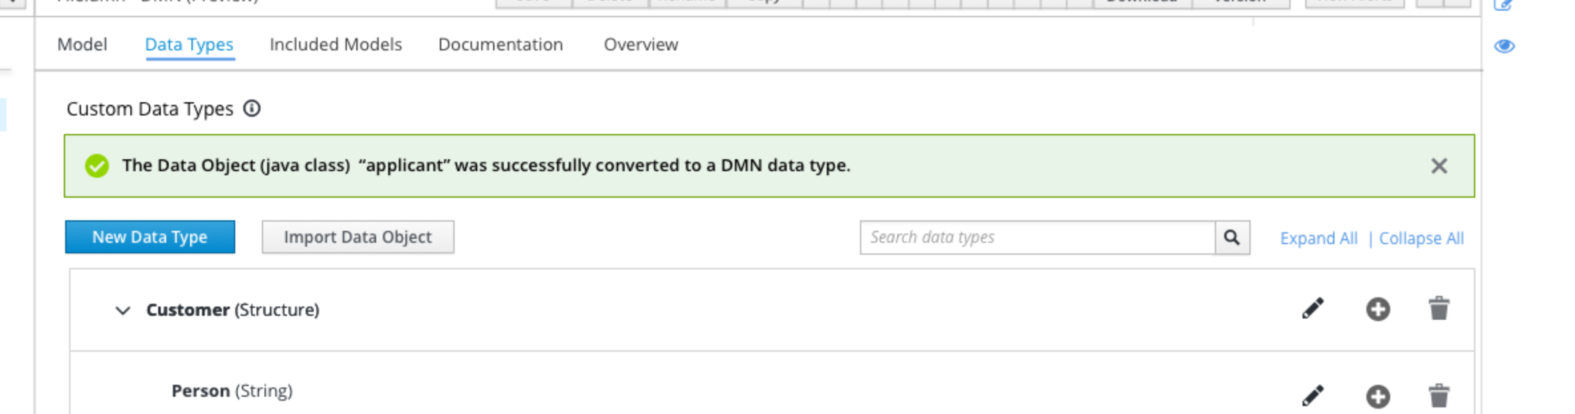Add a nested field under Person
Screen dimensions: 1575x414
[x=1378, y=397]
